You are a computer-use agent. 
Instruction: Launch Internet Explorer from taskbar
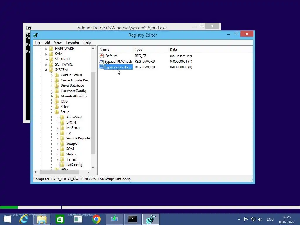point(24,219)
